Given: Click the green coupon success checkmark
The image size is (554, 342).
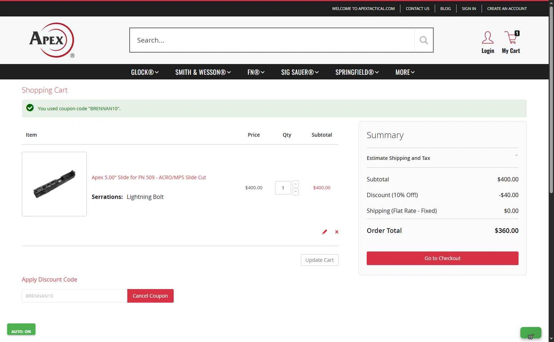Looking at the screenshot, I should pos(30,108).
